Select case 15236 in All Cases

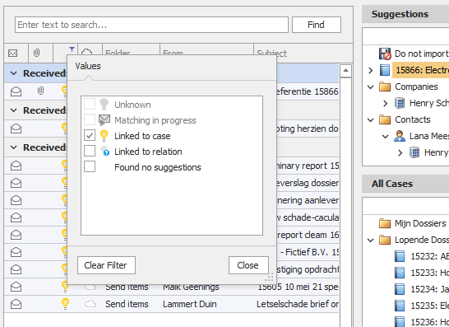pyautogui.click(x=429, y=322)
